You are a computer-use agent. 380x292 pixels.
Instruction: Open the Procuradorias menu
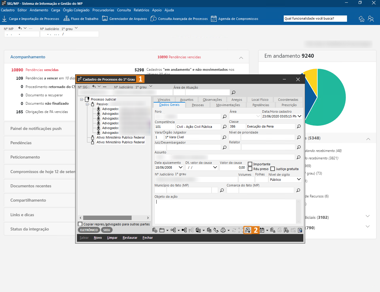pyautogui.click(x=103, y=10)
